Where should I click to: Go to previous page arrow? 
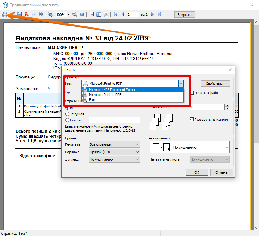click(123, 14)
